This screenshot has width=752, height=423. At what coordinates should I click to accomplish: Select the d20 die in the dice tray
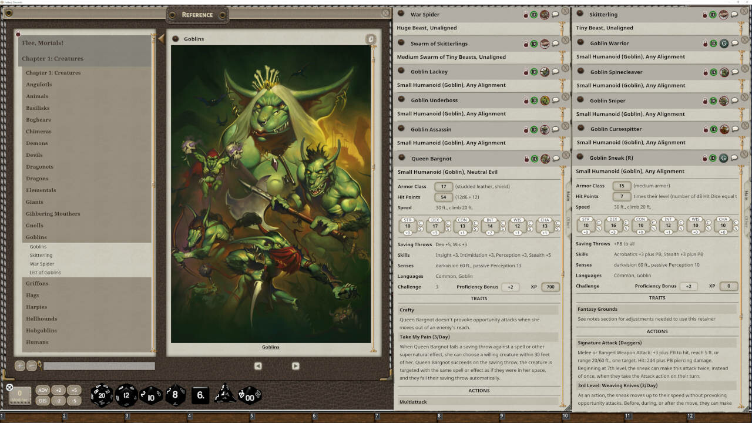[x=101, y=395]
